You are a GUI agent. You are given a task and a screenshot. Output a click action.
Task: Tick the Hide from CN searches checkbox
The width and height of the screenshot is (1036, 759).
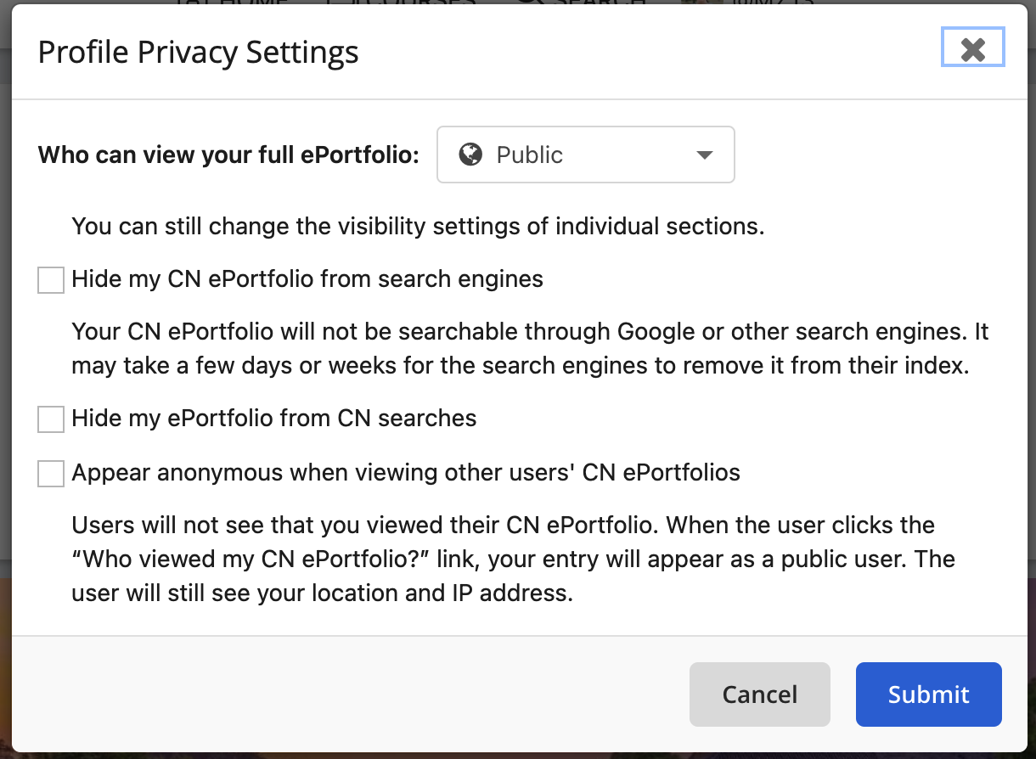[51, 419]
